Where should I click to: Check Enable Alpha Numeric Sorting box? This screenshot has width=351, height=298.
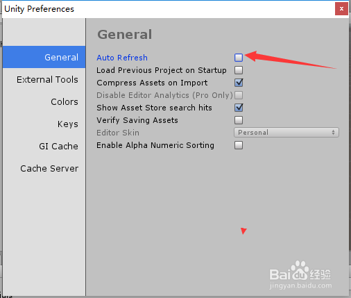239,145
